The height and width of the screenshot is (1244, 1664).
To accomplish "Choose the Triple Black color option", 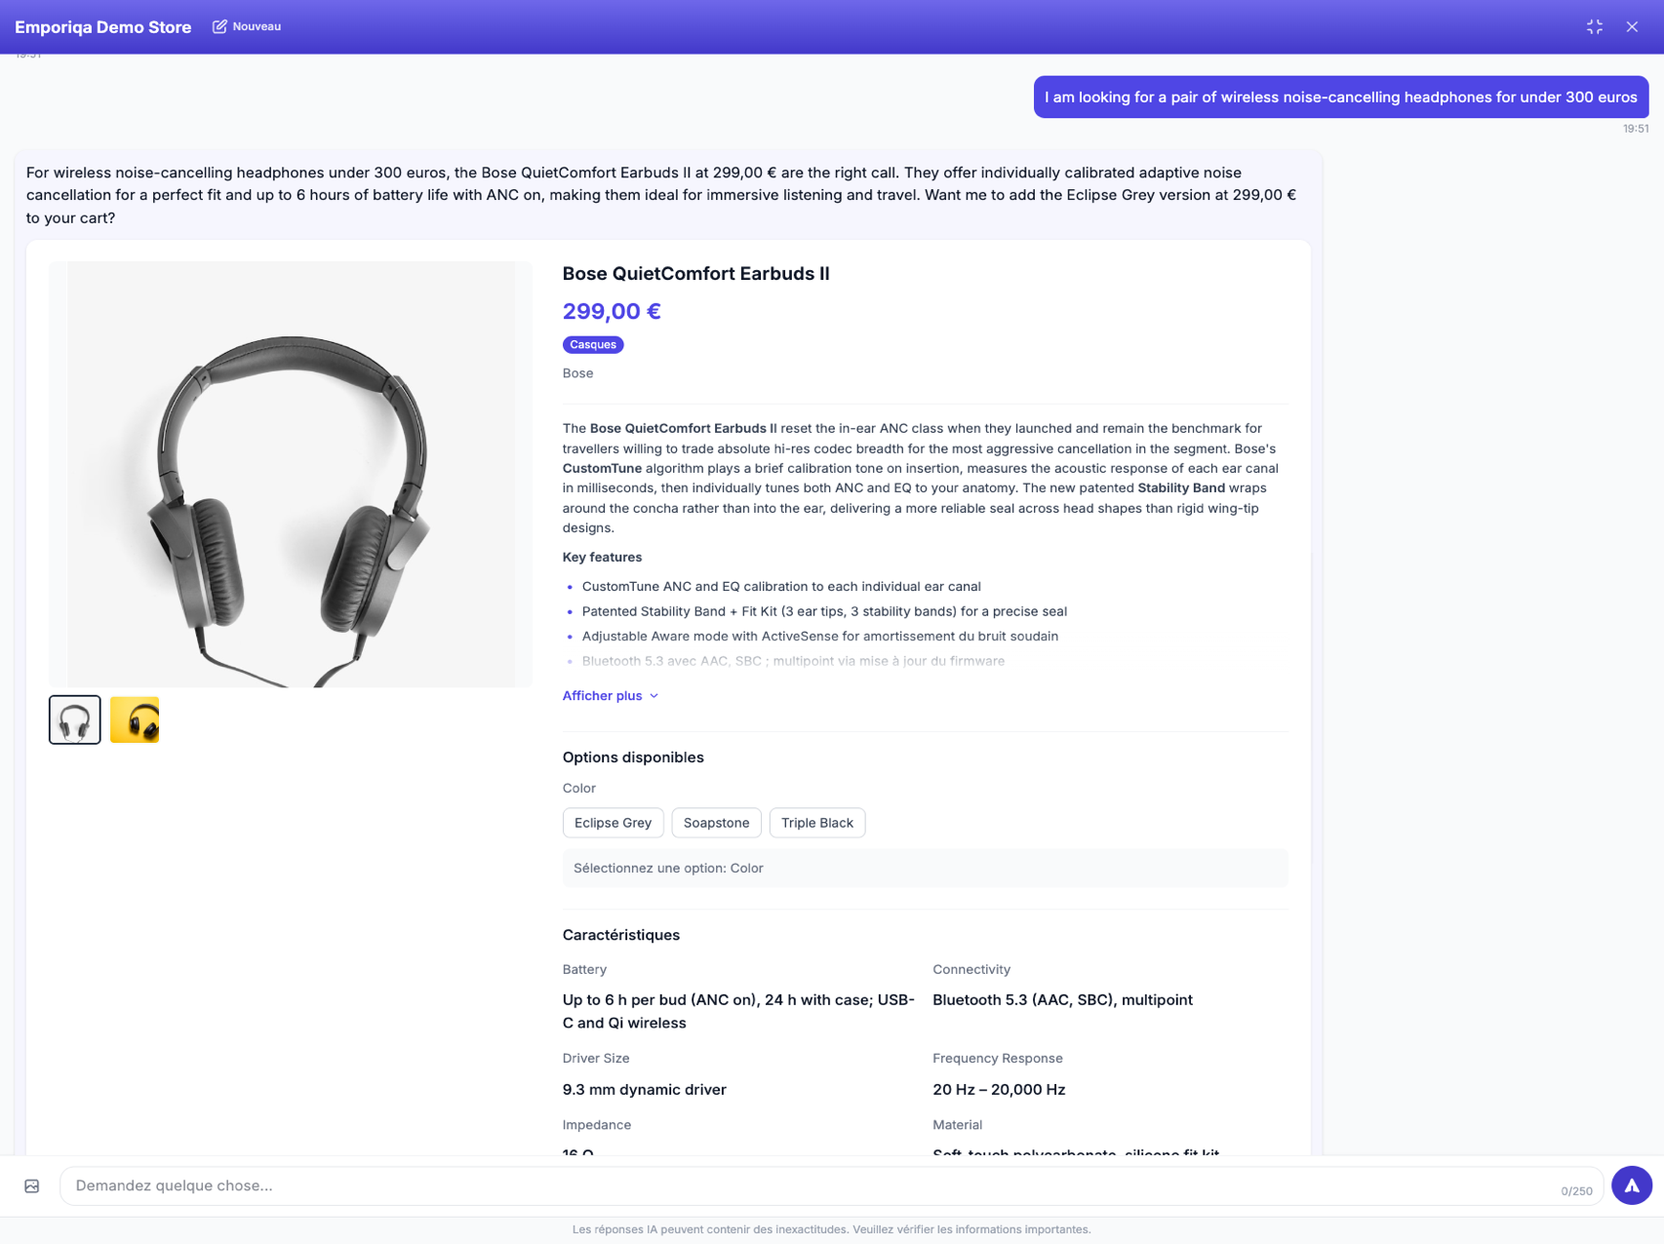I will click(817, 823).
